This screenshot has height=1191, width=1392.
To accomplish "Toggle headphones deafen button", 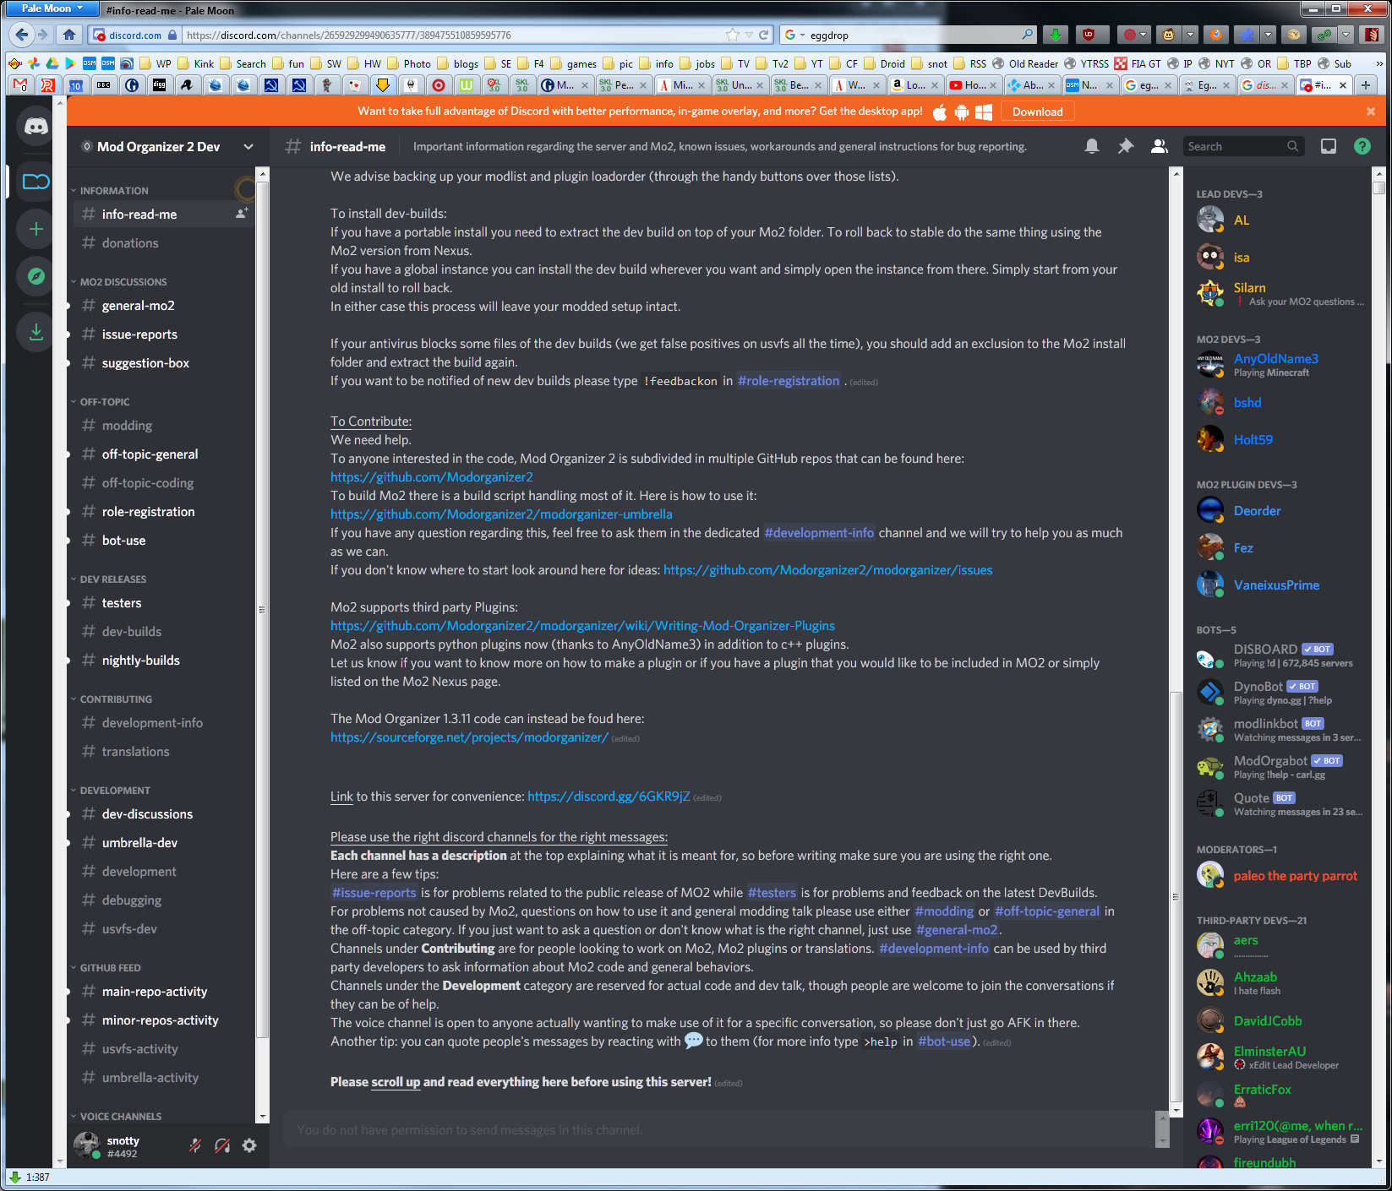I will click(x=222, y=1145).
